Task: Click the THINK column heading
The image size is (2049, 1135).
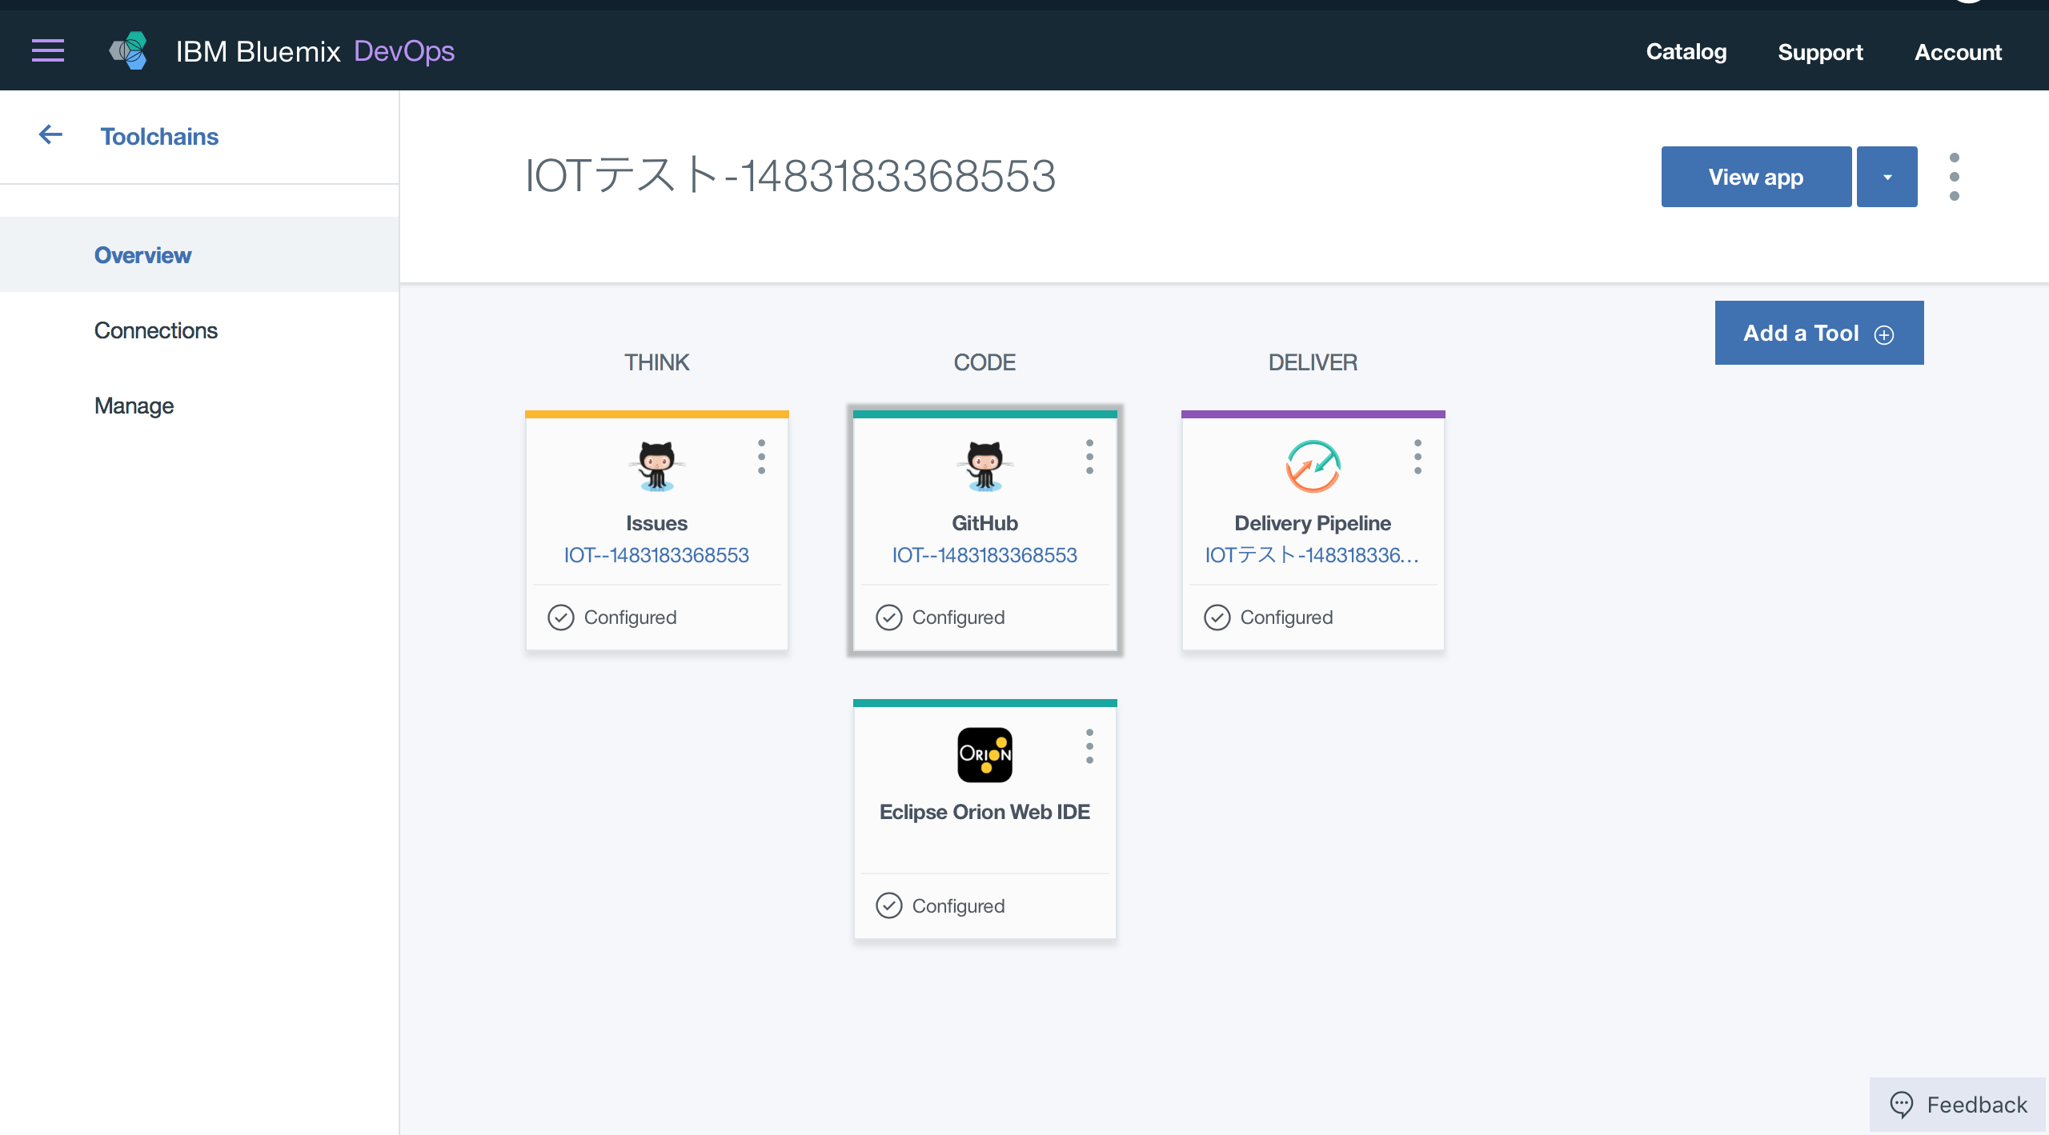Action: (656, 362)
